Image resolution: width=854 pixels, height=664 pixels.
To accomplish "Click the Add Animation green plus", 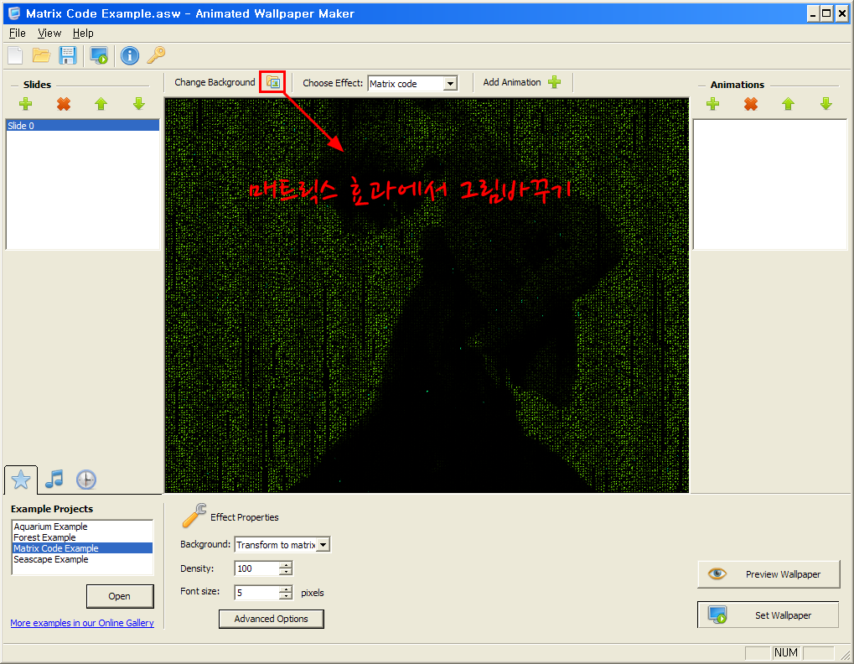I will click(555, 82).
